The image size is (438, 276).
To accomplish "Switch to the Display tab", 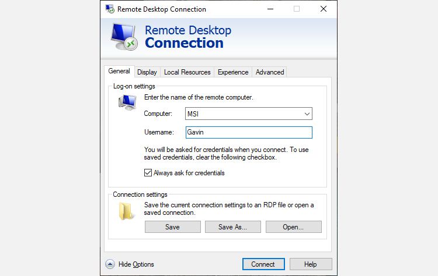I will coord(147,72).
